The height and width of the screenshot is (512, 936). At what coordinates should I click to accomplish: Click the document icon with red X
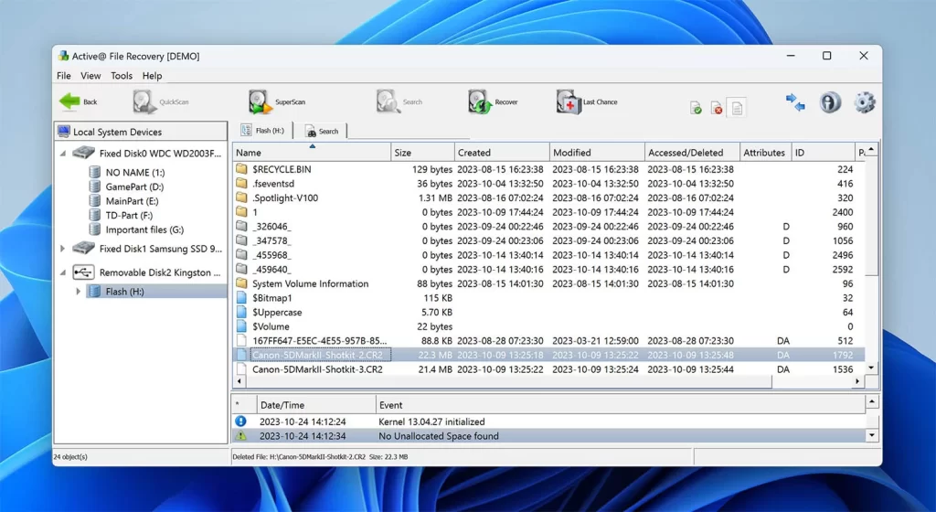(x=717, y=108)
